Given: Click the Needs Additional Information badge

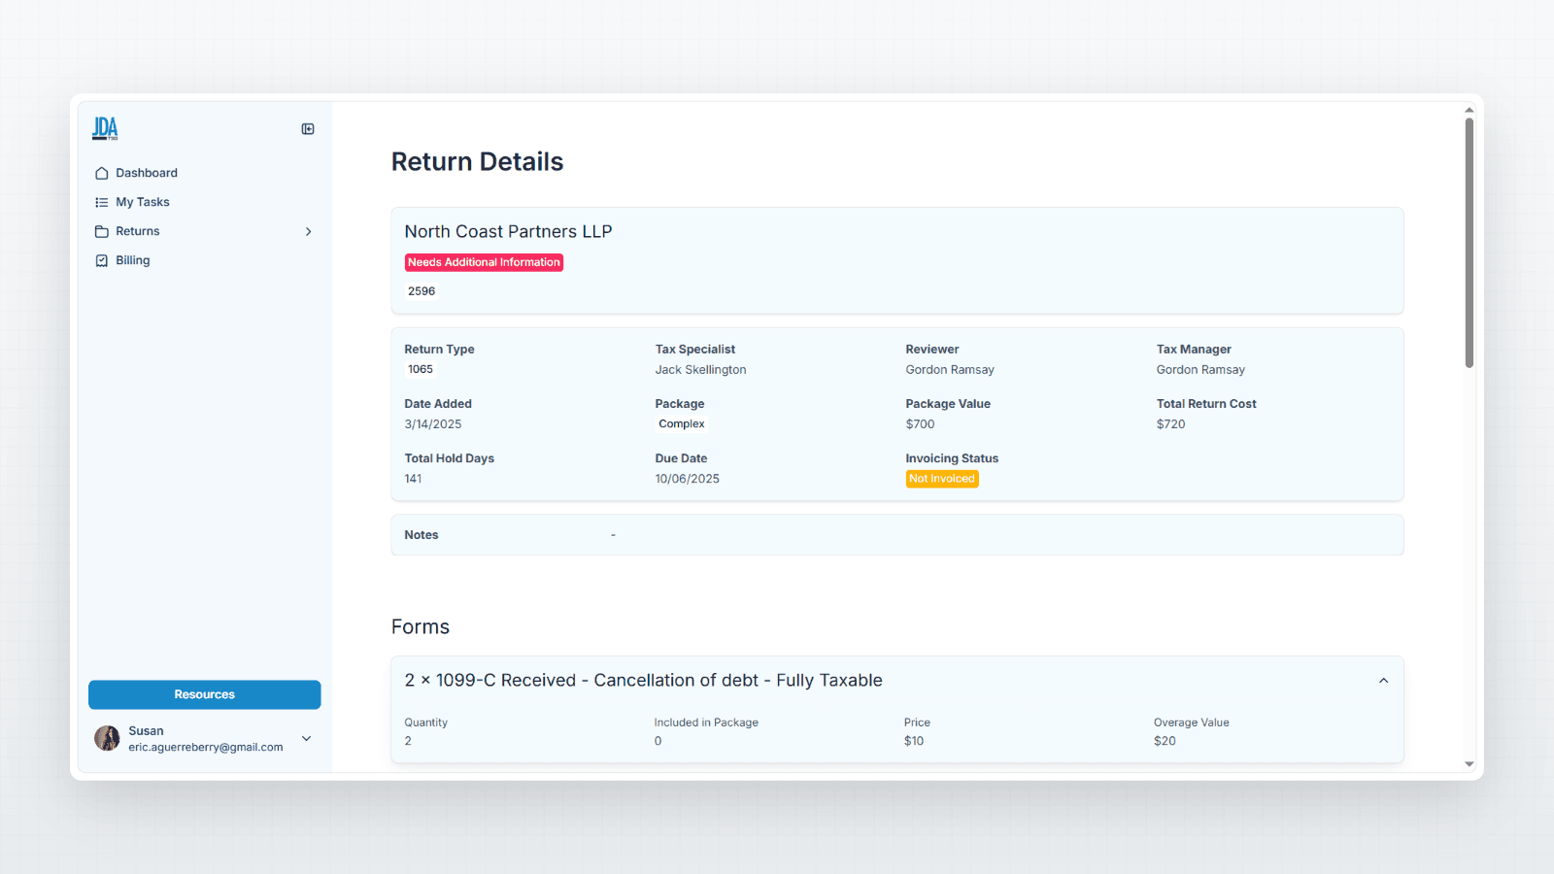Looking at the screenshot, I should [484, 262].
